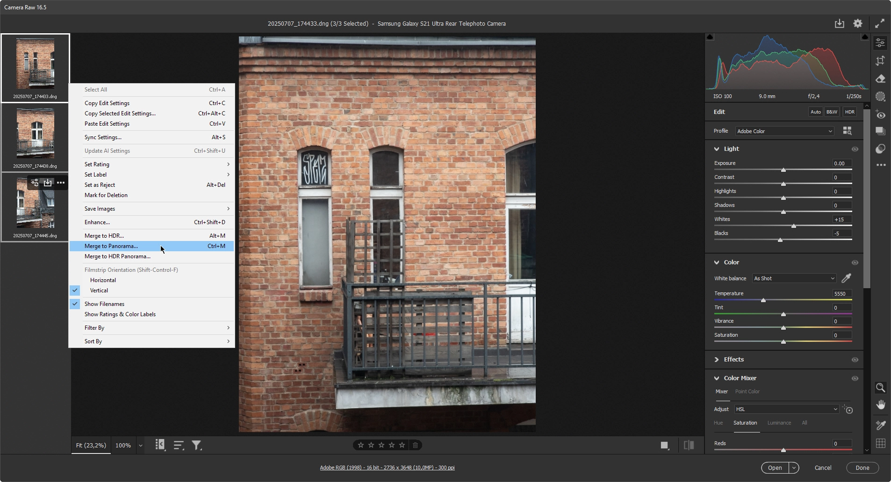
Task: Toggle single view mode icon
Action: [664, 445]
